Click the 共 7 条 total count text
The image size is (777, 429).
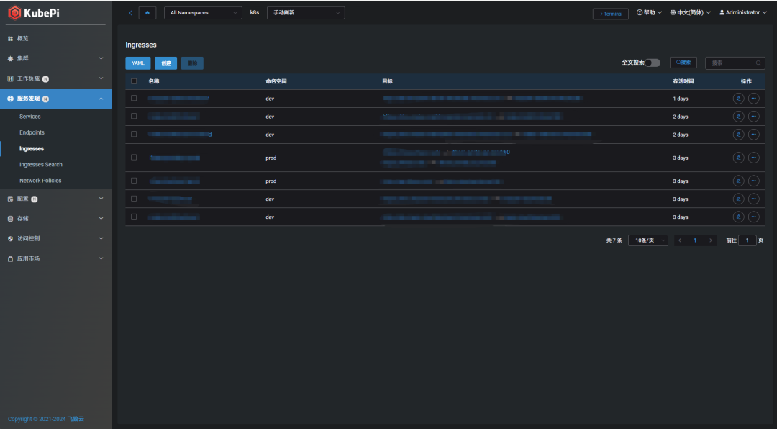614,240
